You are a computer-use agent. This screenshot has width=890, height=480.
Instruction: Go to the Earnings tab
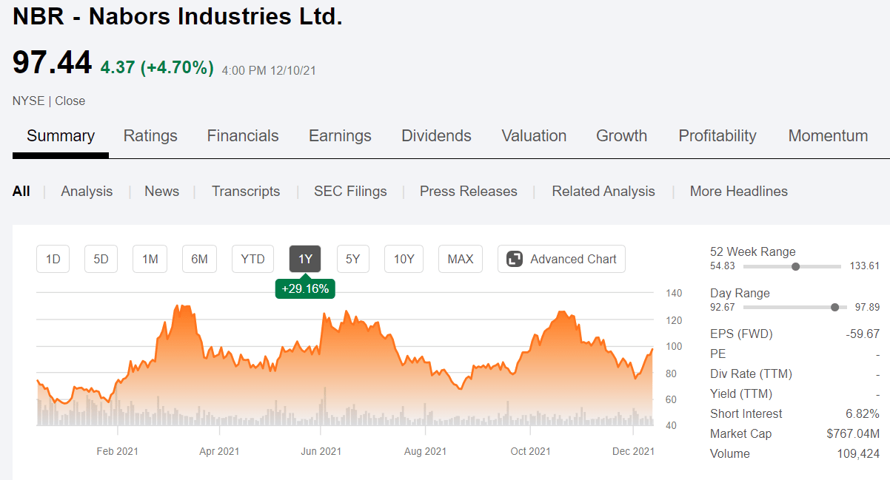coord(340,136)
